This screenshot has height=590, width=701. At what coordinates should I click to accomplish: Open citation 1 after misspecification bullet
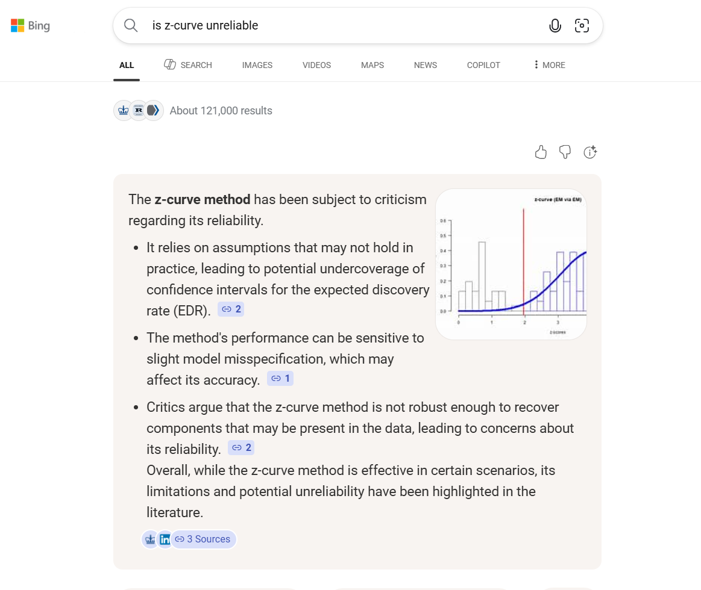coord(280,379)
